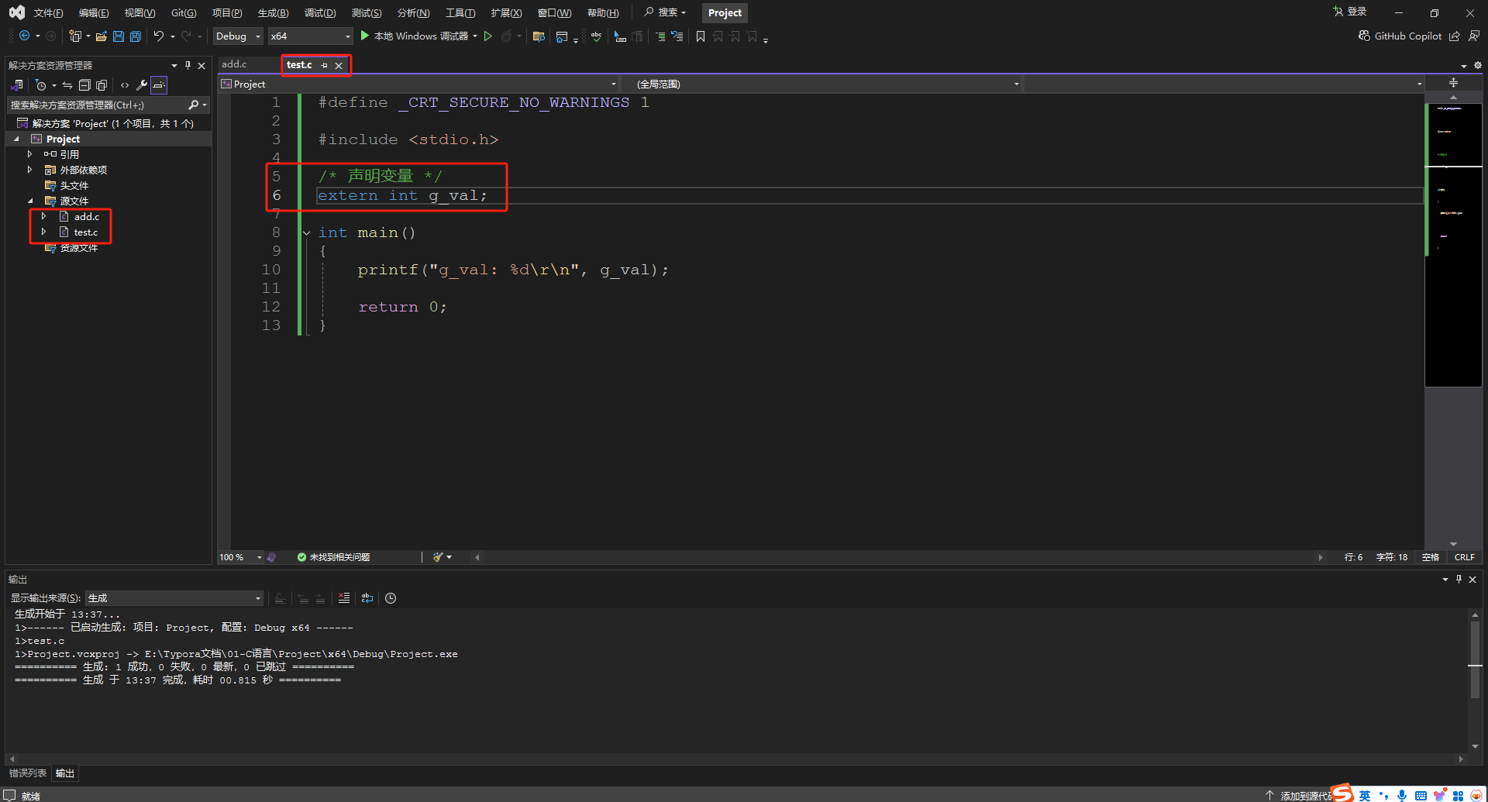This screenshot has height=802, width=1488.
Task: Click the code cleanup broom icon
Action: pos(438,557)
